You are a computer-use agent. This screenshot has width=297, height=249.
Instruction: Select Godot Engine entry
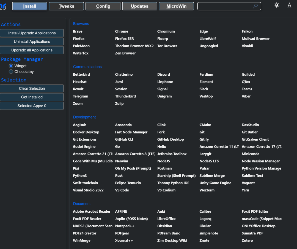pyautogui.click(x=84, y=147)
